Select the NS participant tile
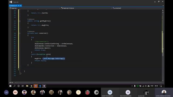The width and height of the screenshot is (173, 97). coord(110,92)
